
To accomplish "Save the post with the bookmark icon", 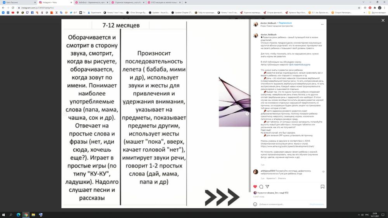I will (x=322, y=187).
